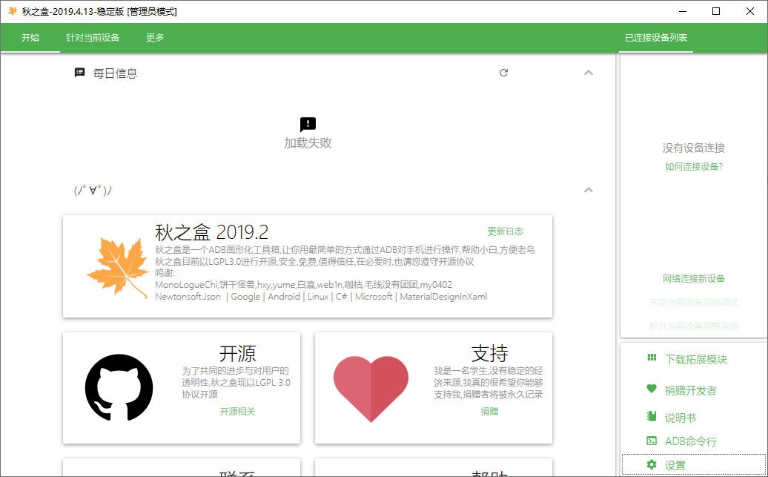The height and width of the screenshot is (477, 768).
Task: Select the 开始 tab
Action: pyautogui.click(x=30, y=38)
